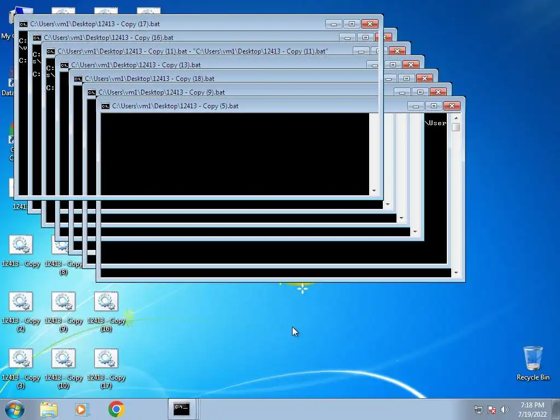Close the Copy (17).bat window
The height and width of the screenshot is (420, 560).
[x=370, y=24]
